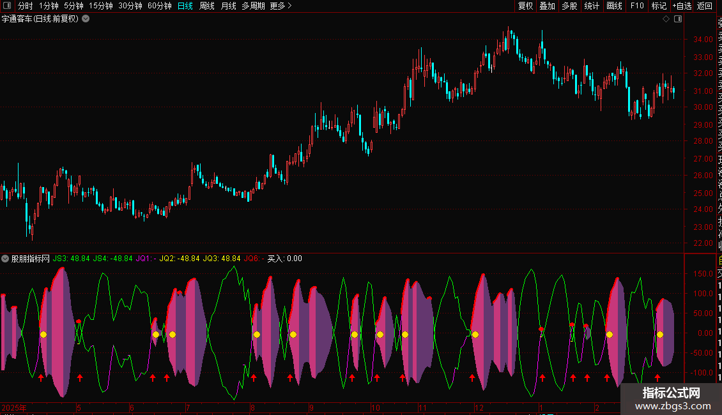Click the 标记 mark button
The image size is (722, 415).
pos(659,6)
